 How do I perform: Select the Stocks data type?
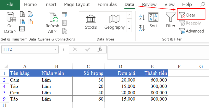click(x=91, y=22)
